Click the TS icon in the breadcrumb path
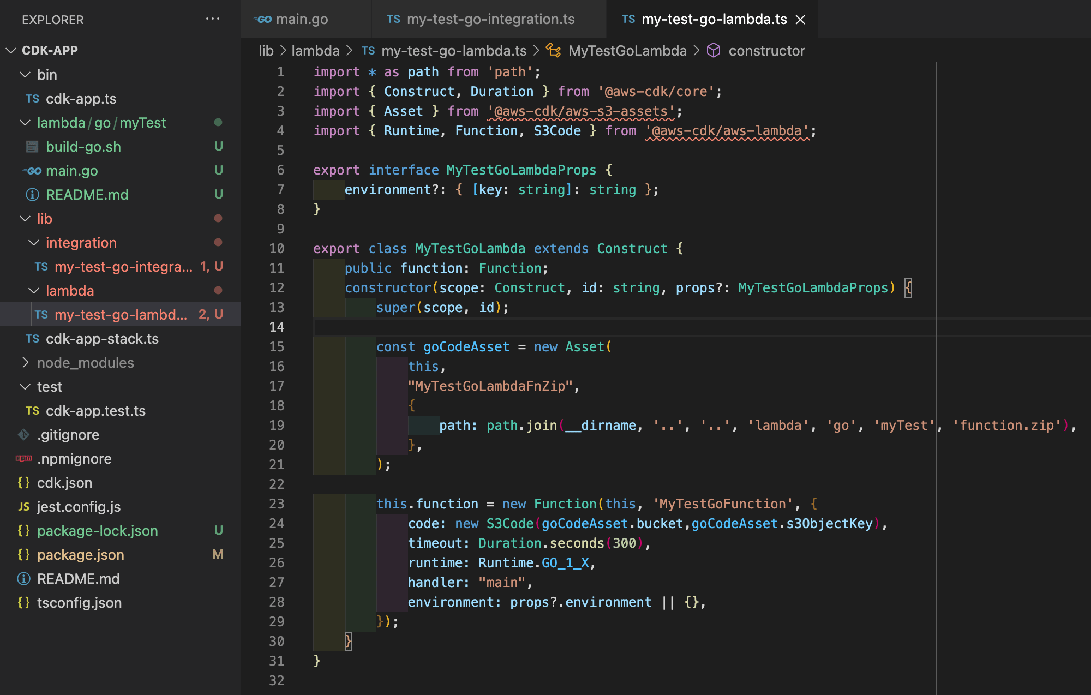 [368, 51]
